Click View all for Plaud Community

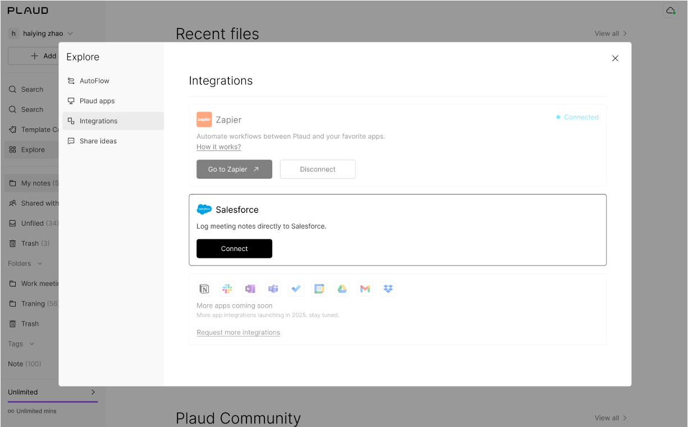(x=611, y=418)
